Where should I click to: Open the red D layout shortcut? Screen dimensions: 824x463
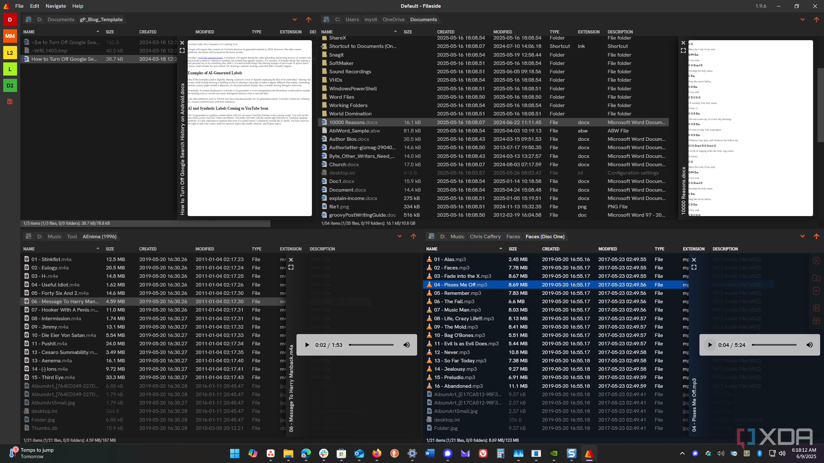click(10, 20)
